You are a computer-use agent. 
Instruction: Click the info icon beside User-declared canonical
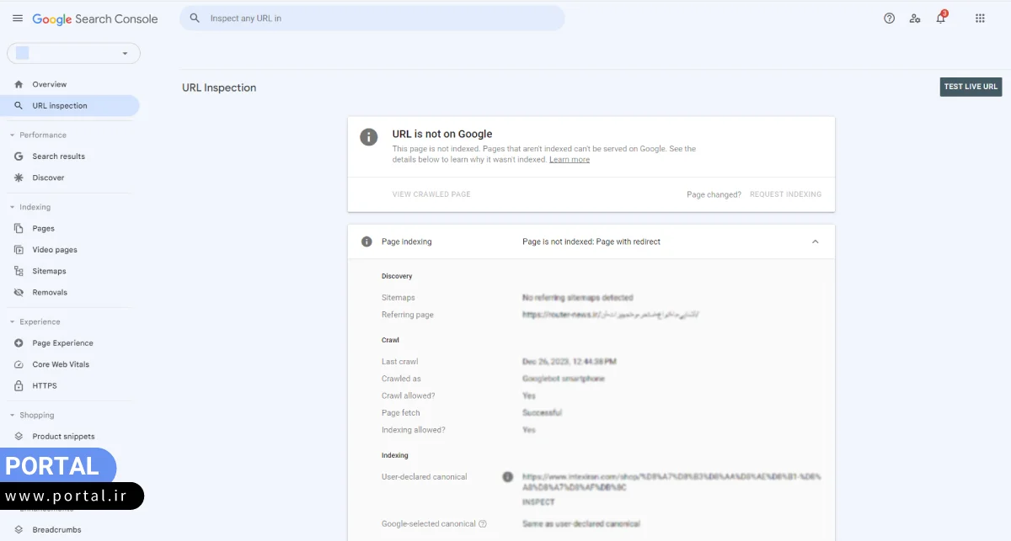point(507,477)
